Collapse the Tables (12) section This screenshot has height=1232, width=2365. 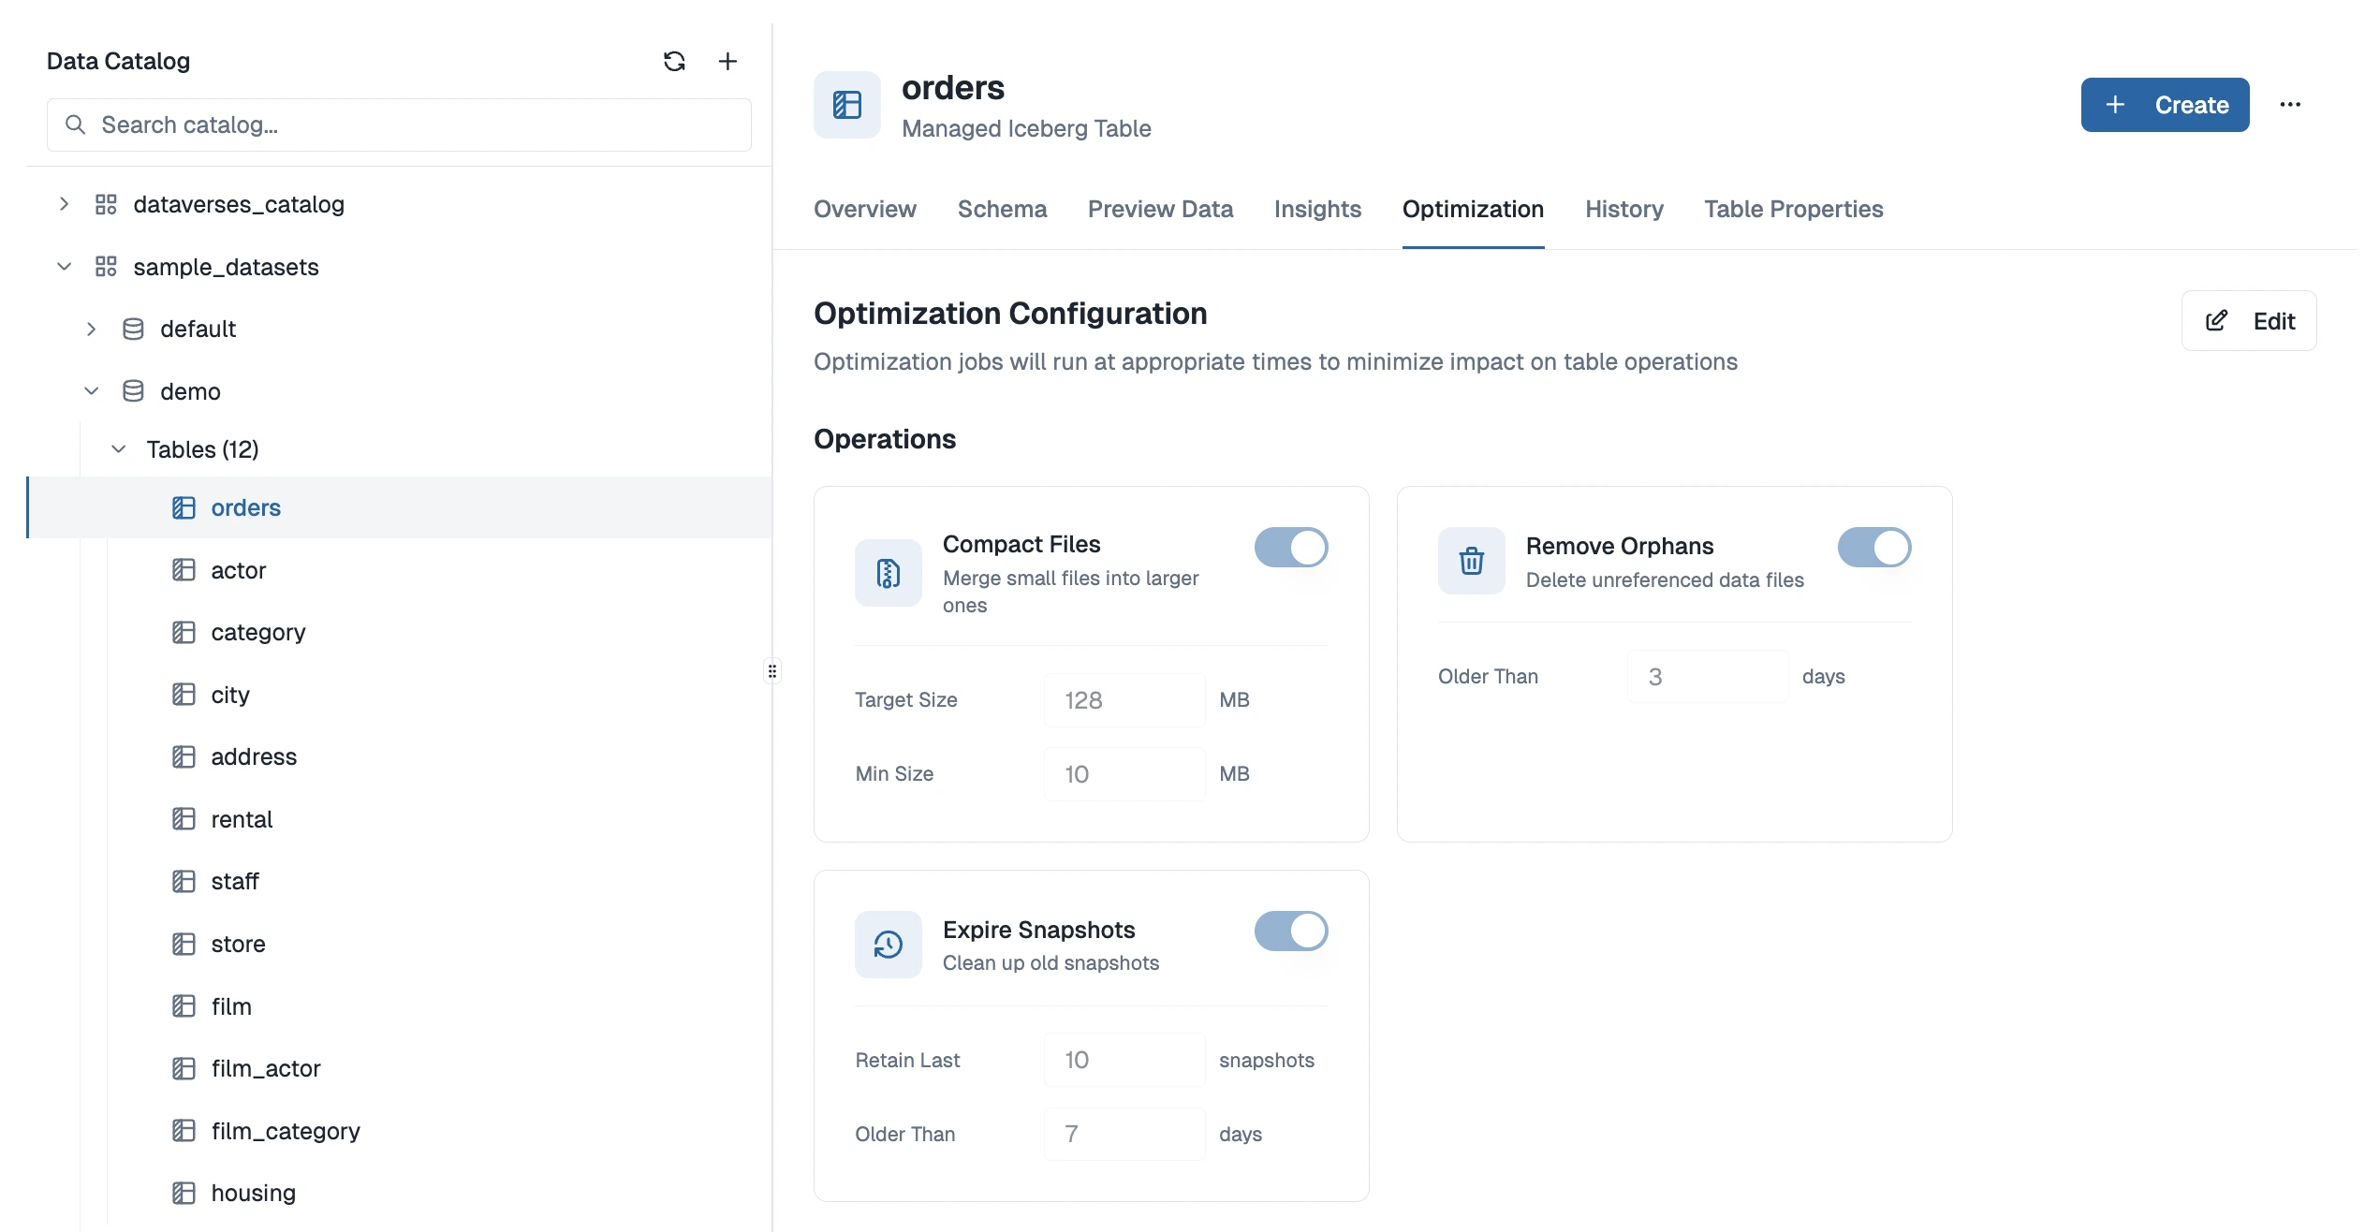118,449
